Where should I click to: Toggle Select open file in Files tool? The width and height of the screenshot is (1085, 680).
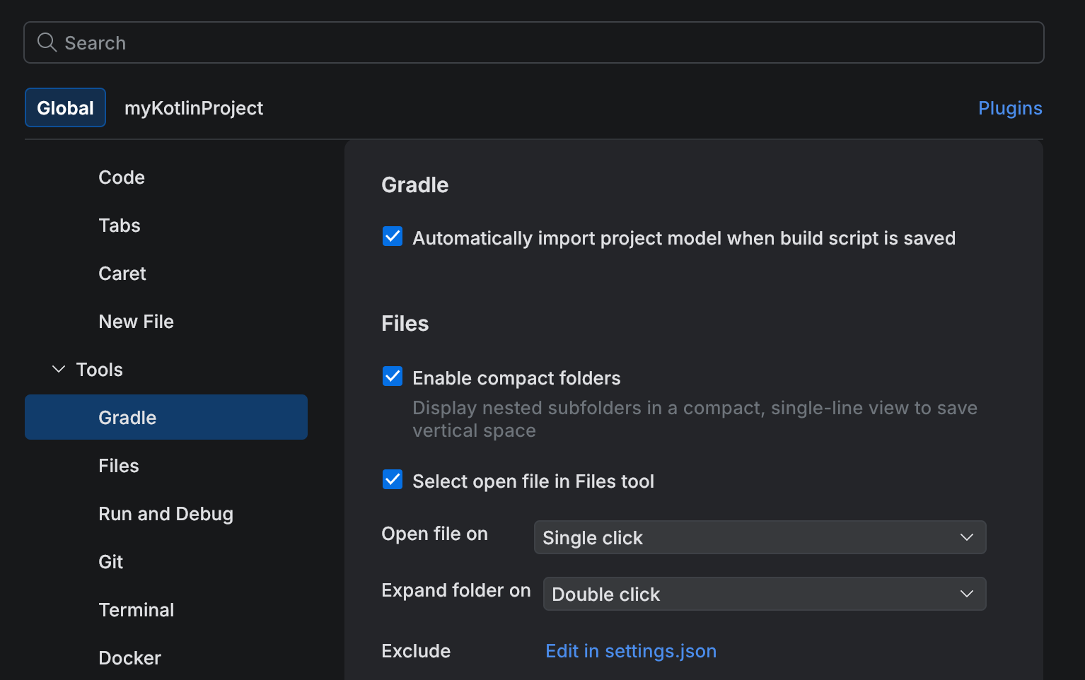393,479
